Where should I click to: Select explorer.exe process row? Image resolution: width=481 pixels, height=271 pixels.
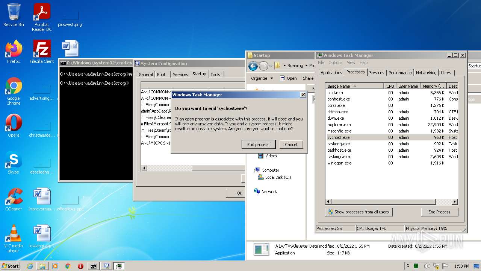click(x=392, y=125)
